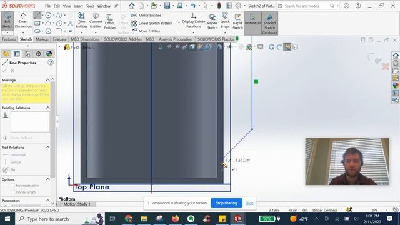Accept Line Properties with checkmark
Viewport: 400px width, 225px height.
(4, 71)
